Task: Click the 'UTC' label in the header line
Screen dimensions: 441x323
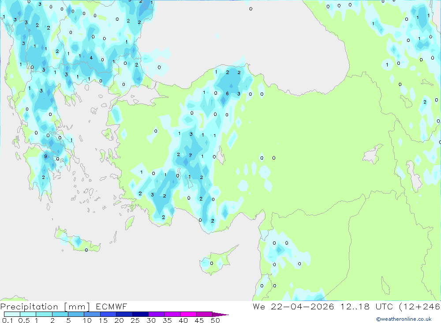Action: tap(384, 307)
